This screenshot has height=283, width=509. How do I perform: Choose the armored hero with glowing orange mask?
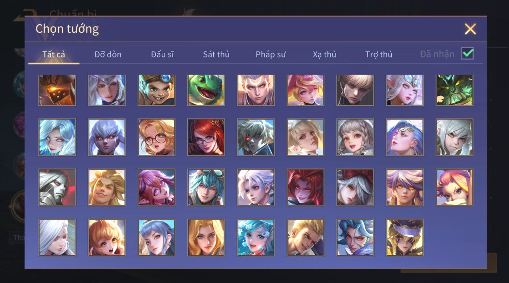click(57, 90)
